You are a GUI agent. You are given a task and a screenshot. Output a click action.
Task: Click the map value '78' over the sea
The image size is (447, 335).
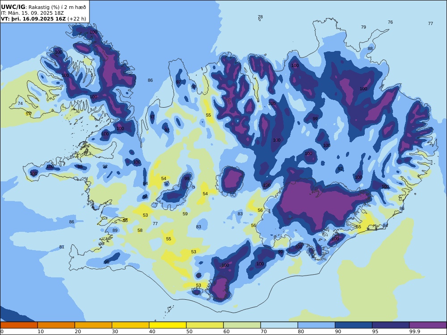click(260, 17)
